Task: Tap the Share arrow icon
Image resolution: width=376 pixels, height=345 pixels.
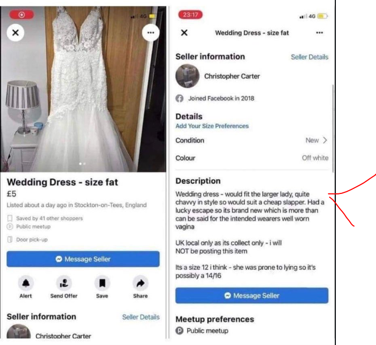Action: (x=140, y=283)
